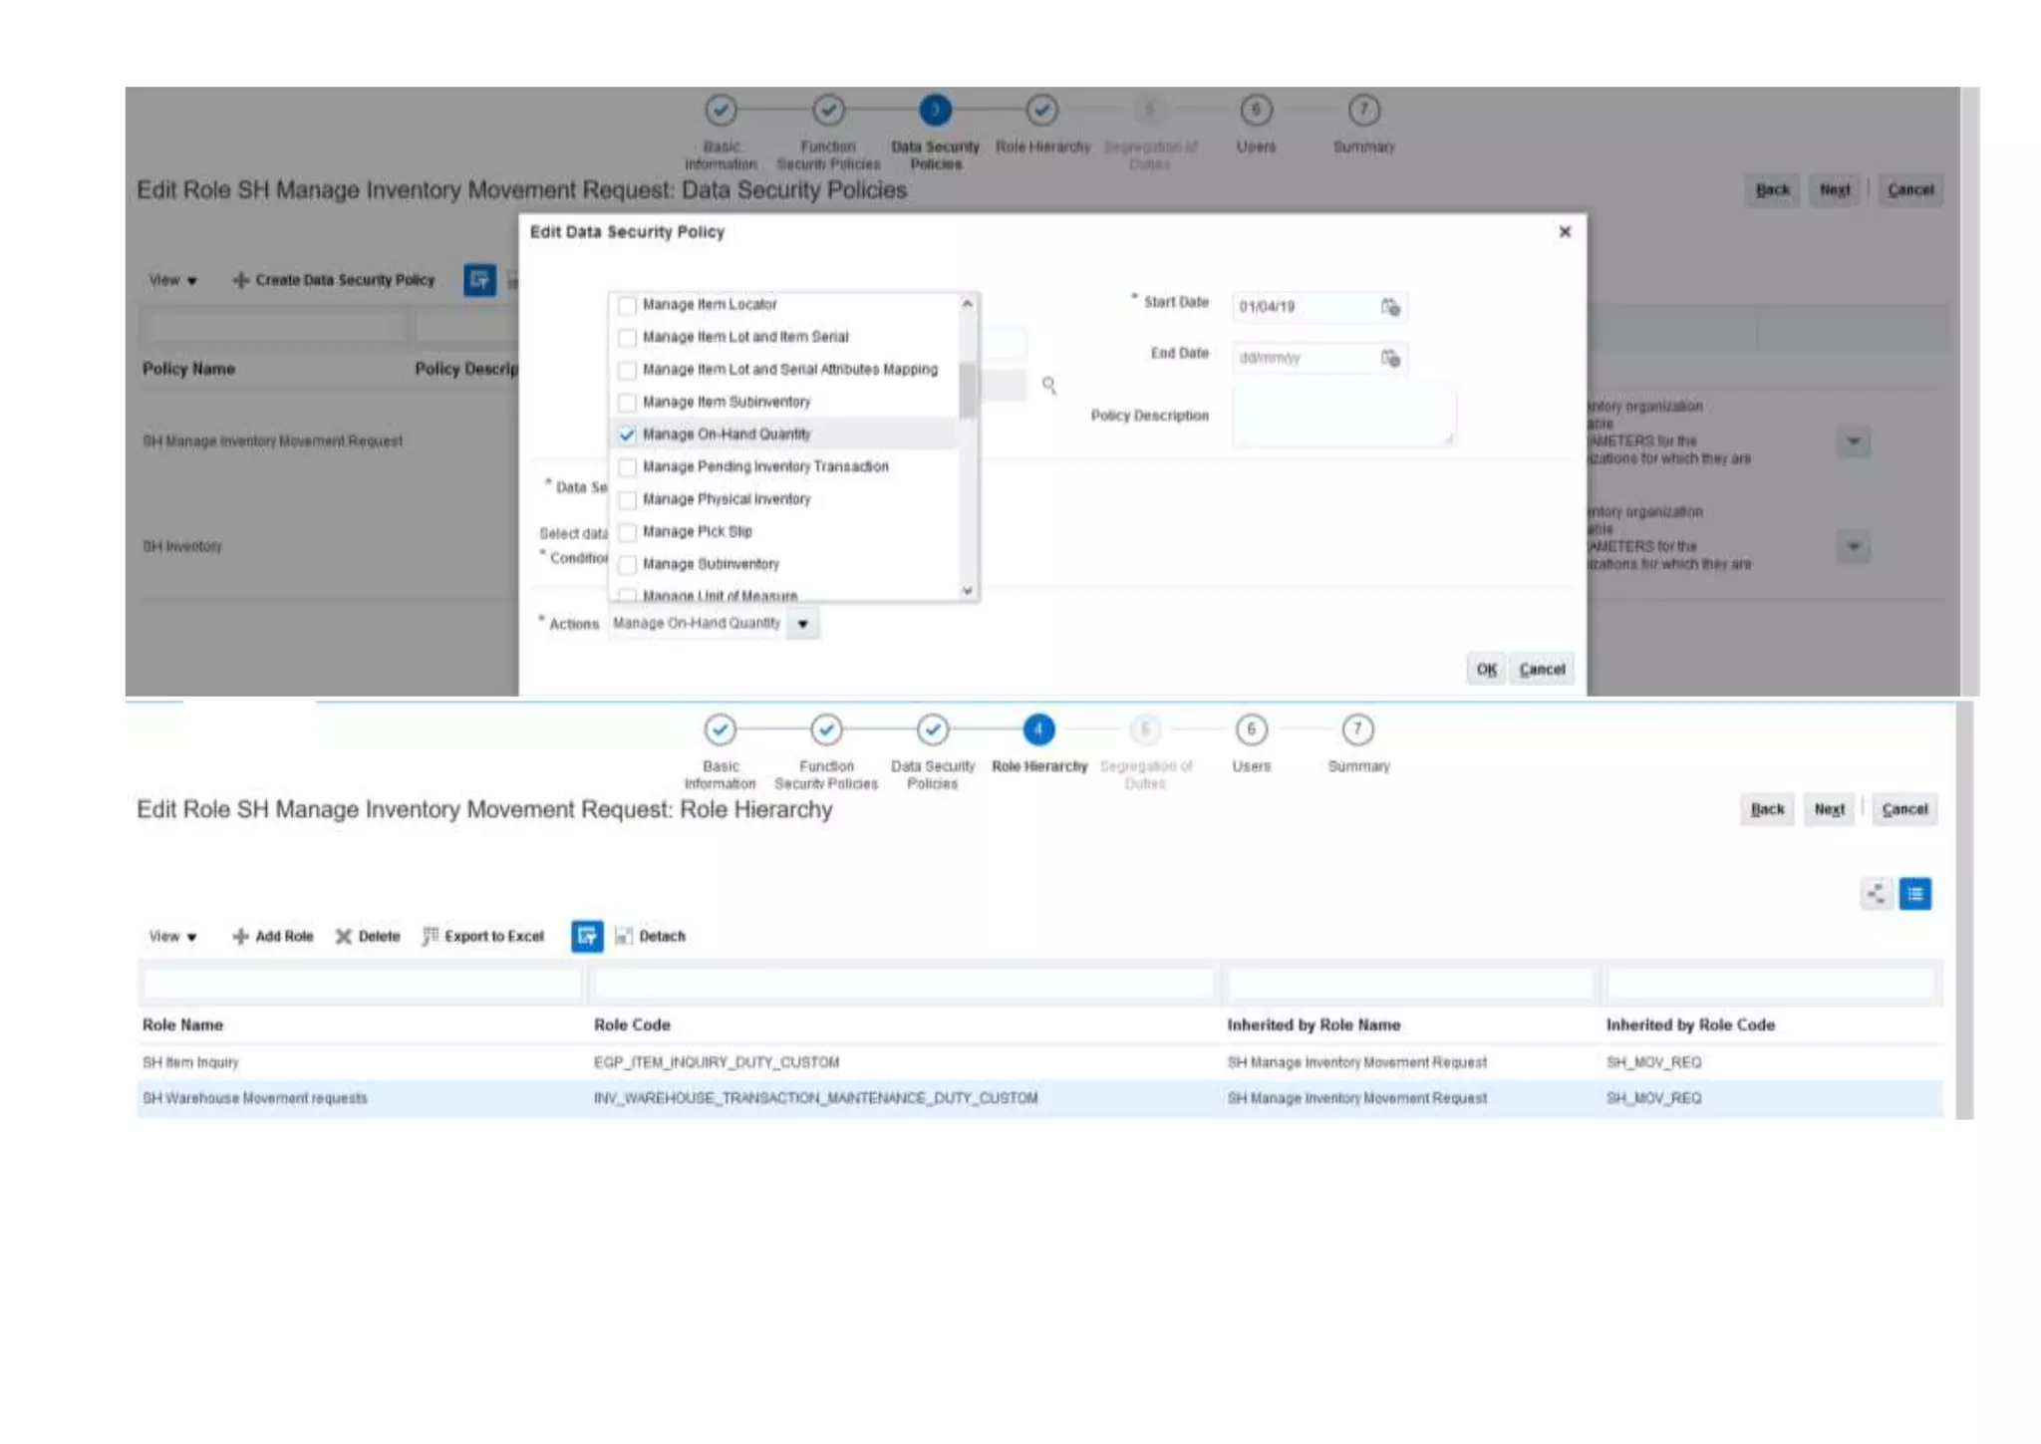Go to the Users step 6 in lower train
The image size is (2041, 1444).
[x=1251, y=729]
